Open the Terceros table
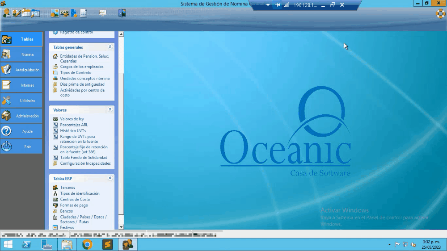 (x=67, y=188)
